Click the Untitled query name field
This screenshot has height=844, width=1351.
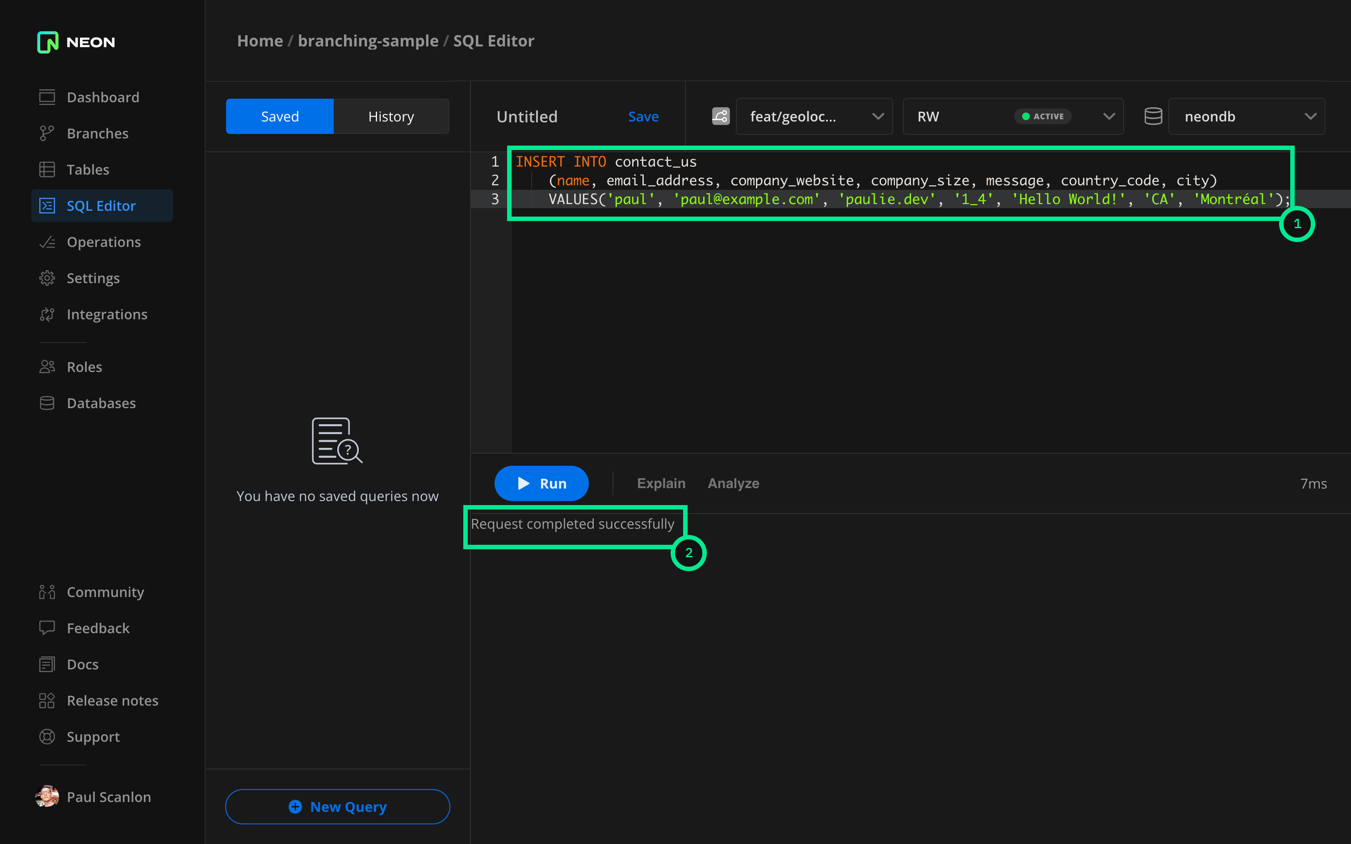(x=527, y=116)
